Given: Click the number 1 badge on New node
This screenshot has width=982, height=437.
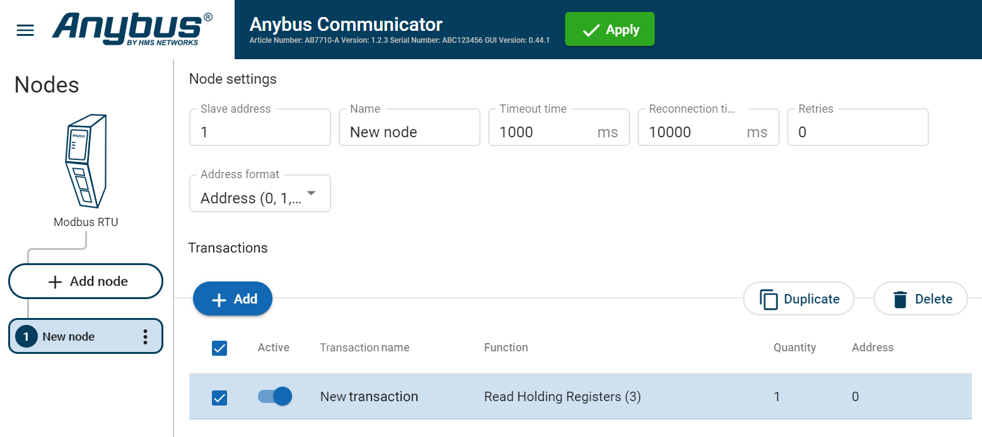Looking at the screenshot, I should point(26,336).
